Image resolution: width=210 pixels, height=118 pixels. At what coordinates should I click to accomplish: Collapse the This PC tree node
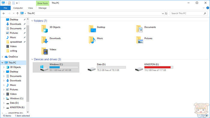point(2,63)
